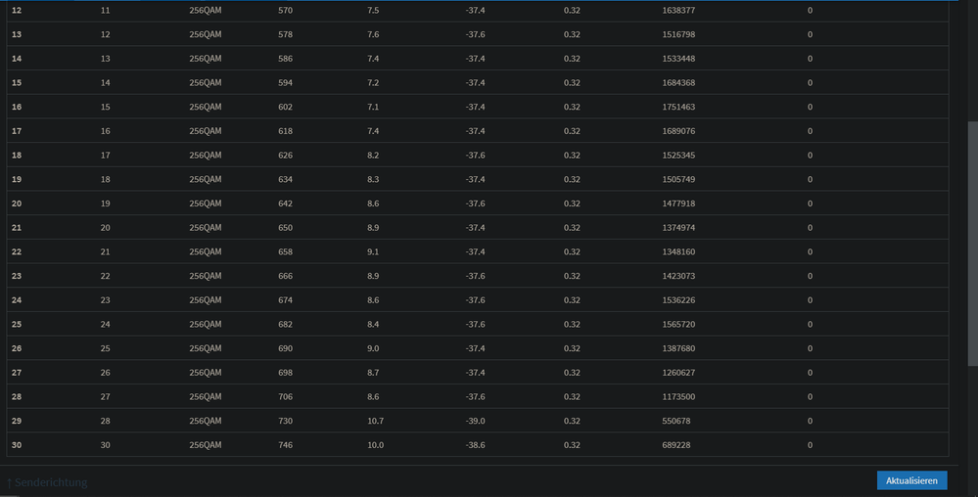This screenshot has height=497, width=978.
Task: Select power level 10.0
Action: [376, 445]
